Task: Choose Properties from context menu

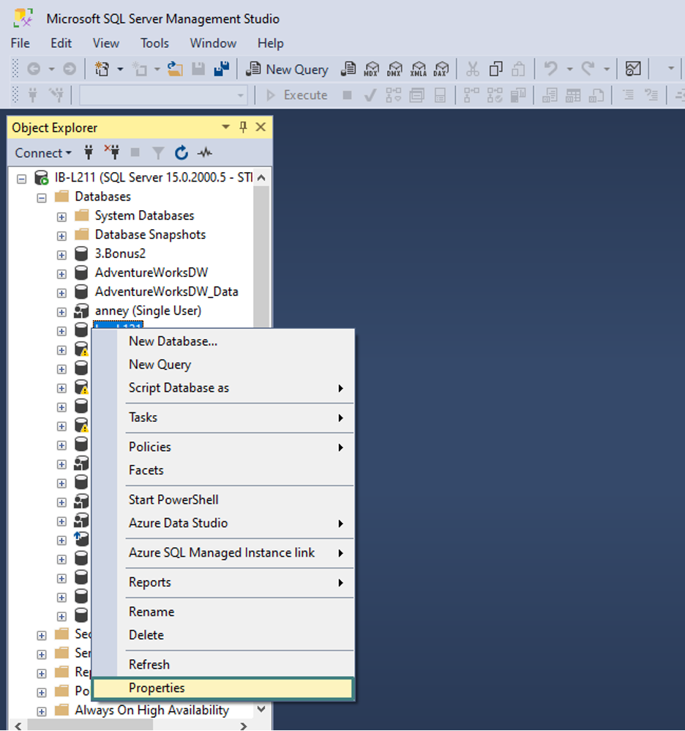Action: pyautogui.click(x=222, y=688)
